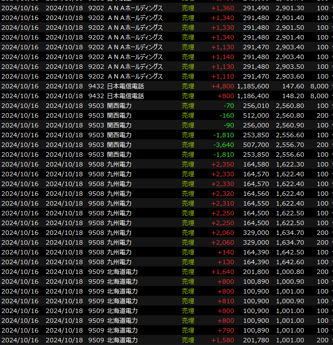
Task: Select the -160 loss value for 関西電力
Action: pyautogui.click(x=227, y=115)
